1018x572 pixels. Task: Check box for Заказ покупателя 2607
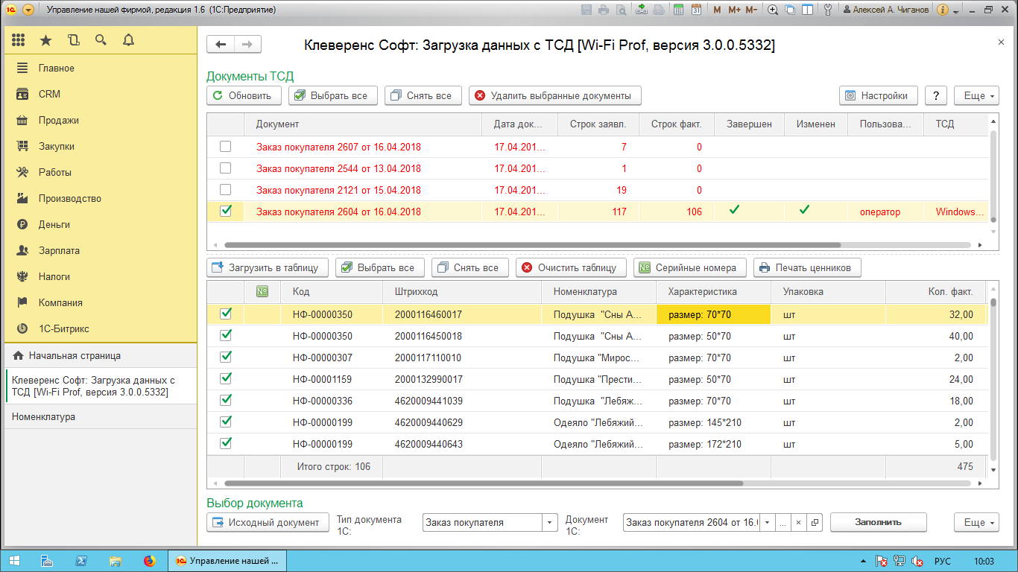click(x=225, y=147)
